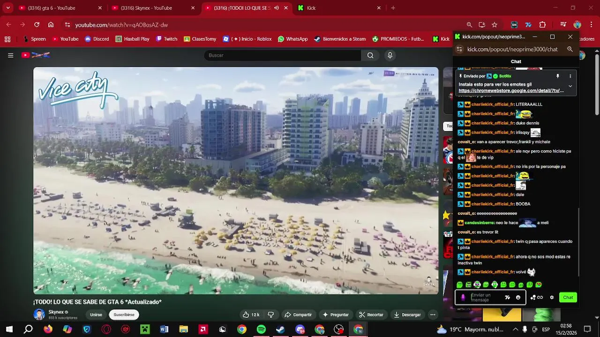Open the Haxball Play bookmark
Viewport: 600px width, 337px height.
point(132,39)
